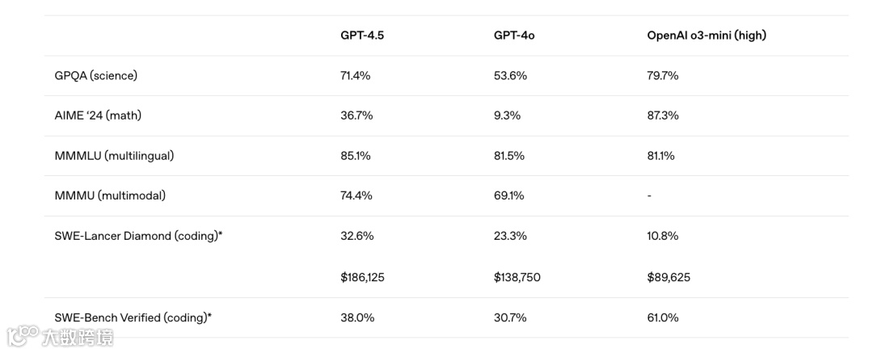Screen dimensions: 873x353
Task: Select the GPT-4.5 column header
Action: pos(362,35)
